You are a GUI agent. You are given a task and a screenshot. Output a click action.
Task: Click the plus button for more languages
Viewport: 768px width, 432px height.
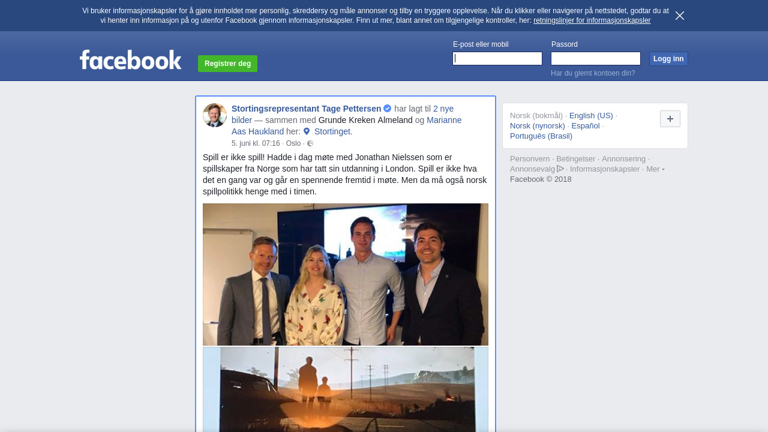point(670,119)
